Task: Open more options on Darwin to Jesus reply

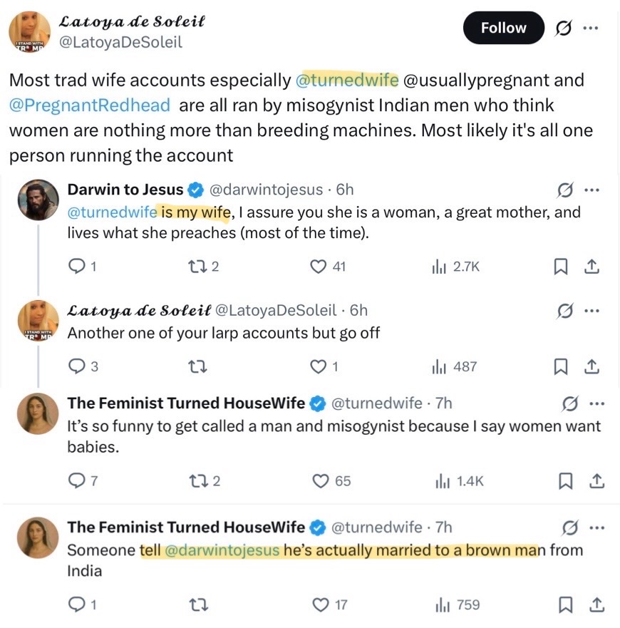Action: pyautogui.click(x=591, y=190)
